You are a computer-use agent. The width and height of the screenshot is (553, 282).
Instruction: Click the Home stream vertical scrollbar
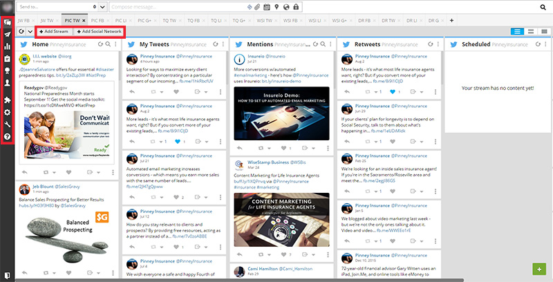pos(120,66)
